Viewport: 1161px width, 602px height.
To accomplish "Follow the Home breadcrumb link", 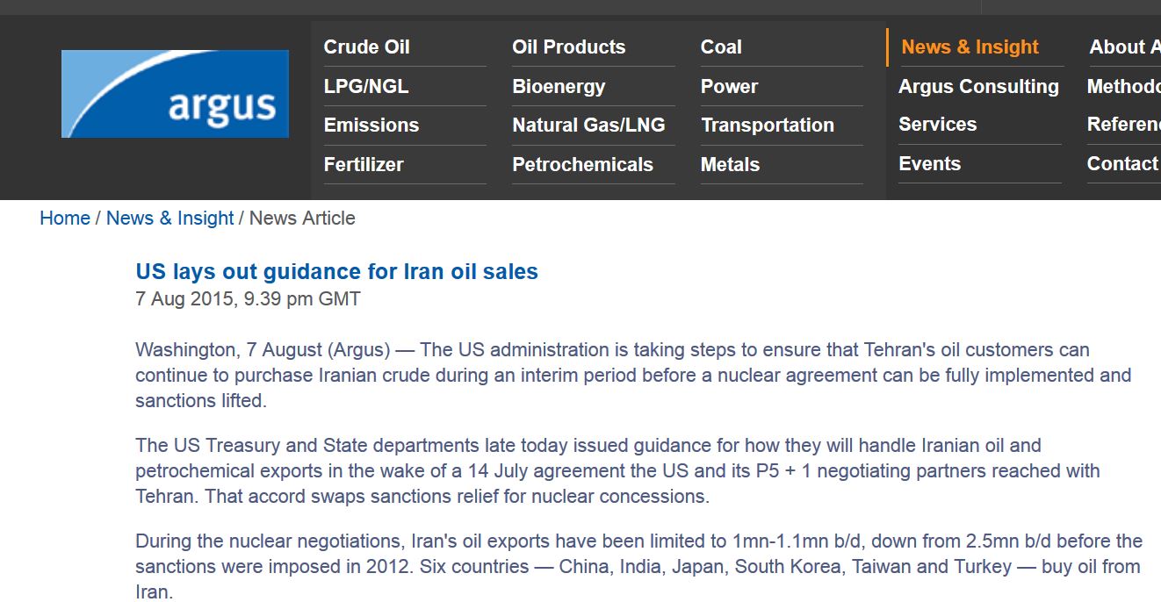I will pyautogui.click(x=65, y=219).
